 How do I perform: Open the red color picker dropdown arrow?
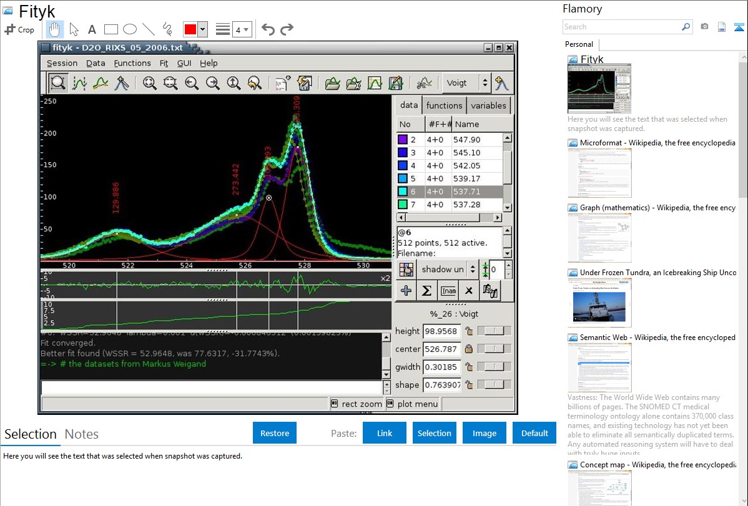coord(203,29)
